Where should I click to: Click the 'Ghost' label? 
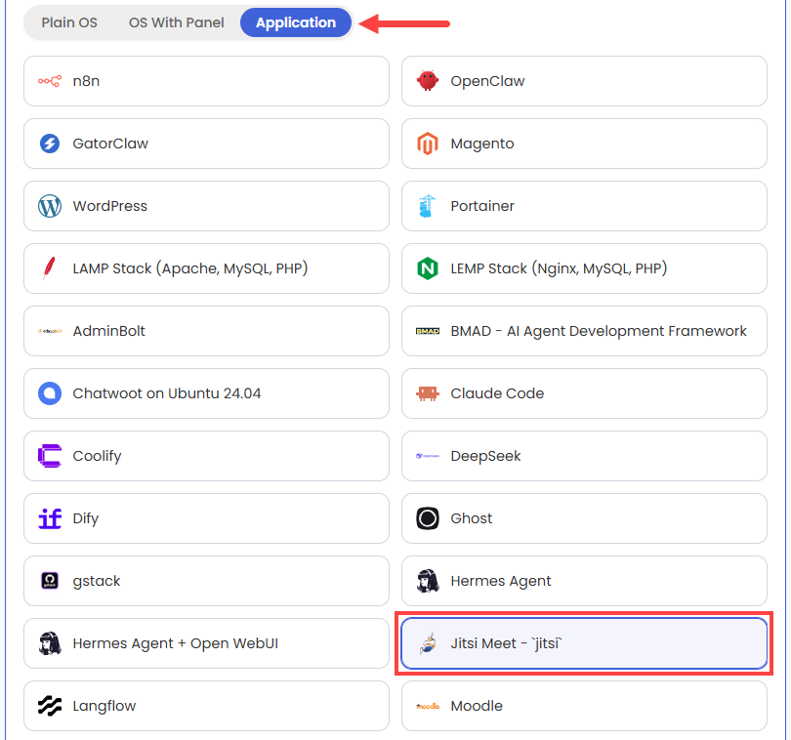coord(471,518)
